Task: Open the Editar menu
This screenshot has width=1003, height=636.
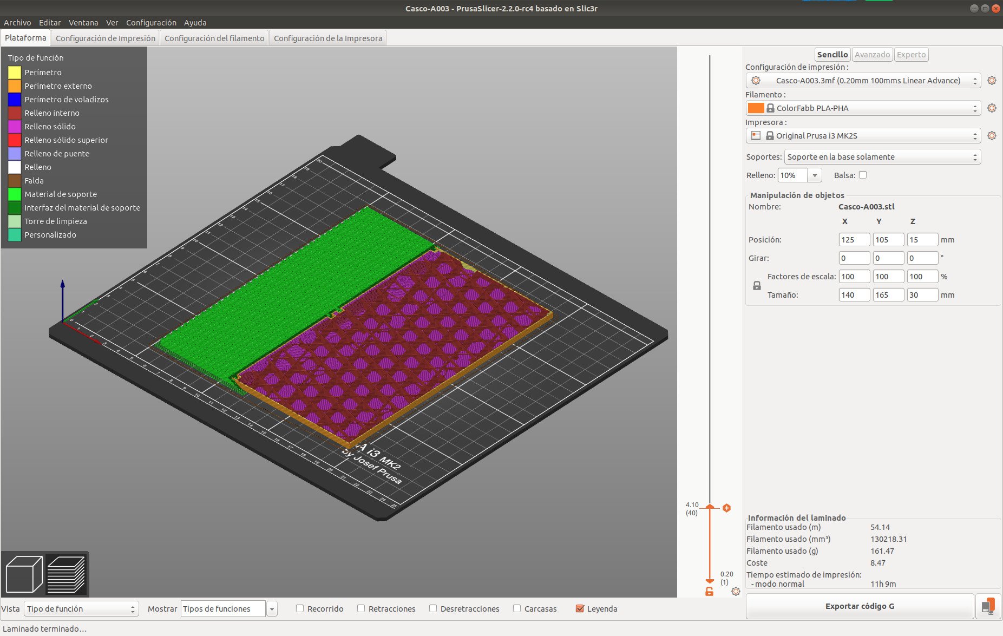Action: pos(50,23)
